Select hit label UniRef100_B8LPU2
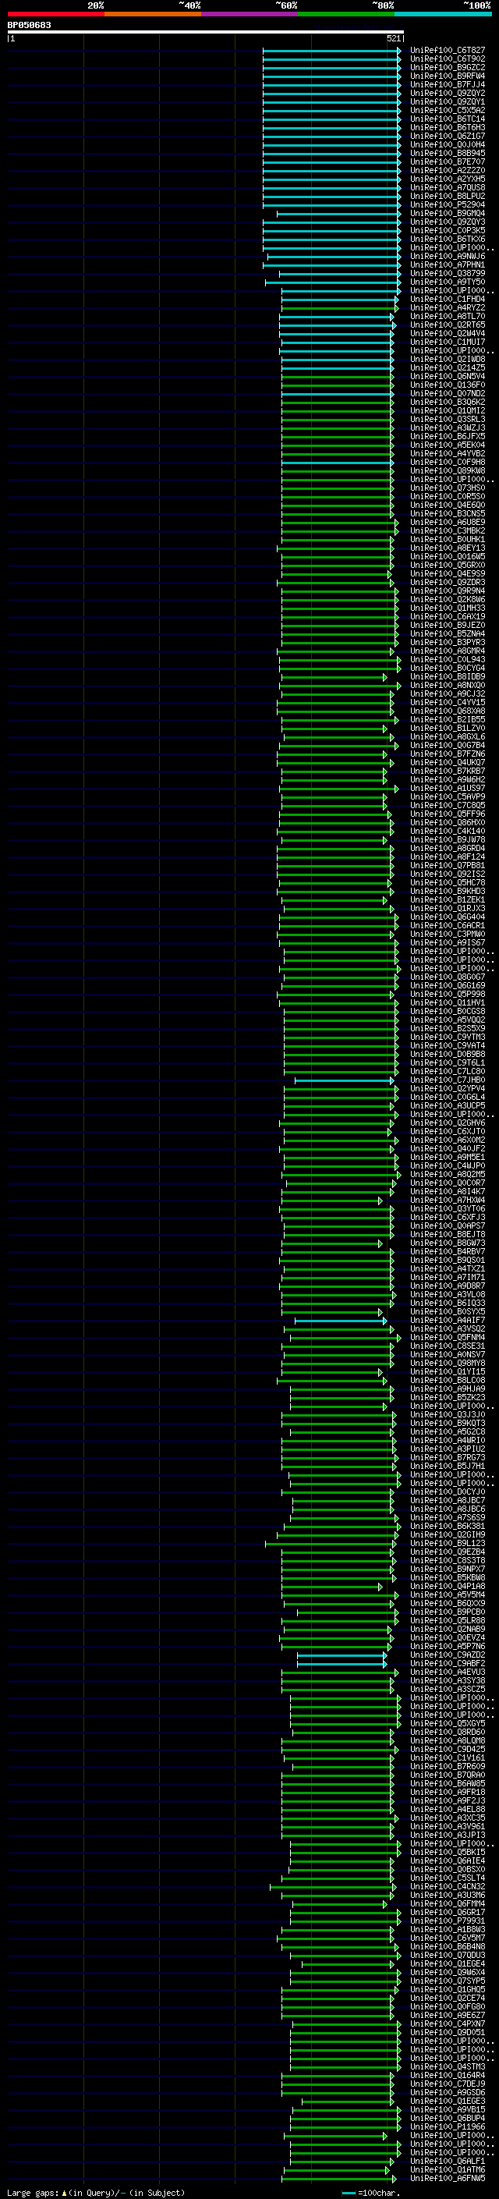This screenshot has width=499, height=2199. [x=447, y=197]
